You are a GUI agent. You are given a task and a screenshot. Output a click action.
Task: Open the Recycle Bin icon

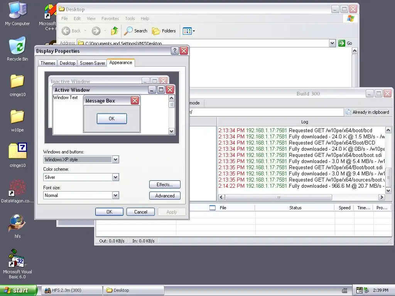pyautogui.click(x=17, y=49)
